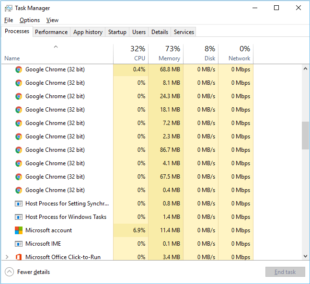Screen dimensions: 310x284
Task: Click the Fewer details circle arrow icon
Action: [x=9, y=272]
